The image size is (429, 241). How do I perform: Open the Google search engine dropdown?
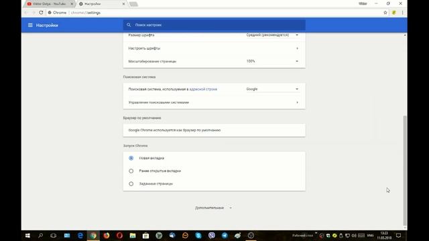(x=273, y=89)
